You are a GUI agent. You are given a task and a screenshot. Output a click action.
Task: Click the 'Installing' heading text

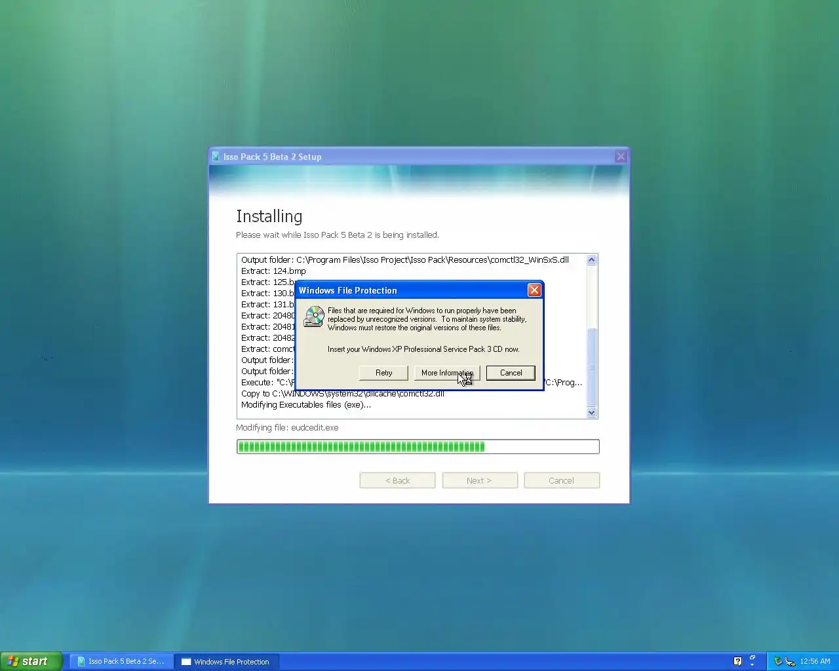coord(269,216)
